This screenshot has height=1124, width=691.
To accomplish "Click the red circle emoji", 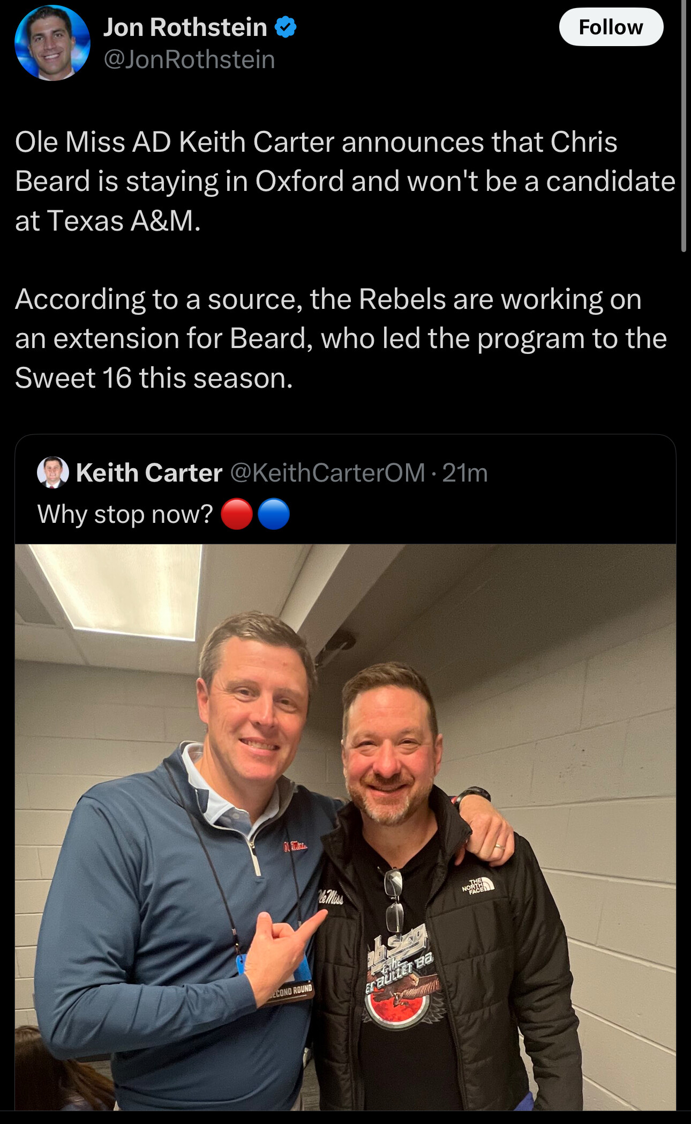I will [x=237, y=514].
